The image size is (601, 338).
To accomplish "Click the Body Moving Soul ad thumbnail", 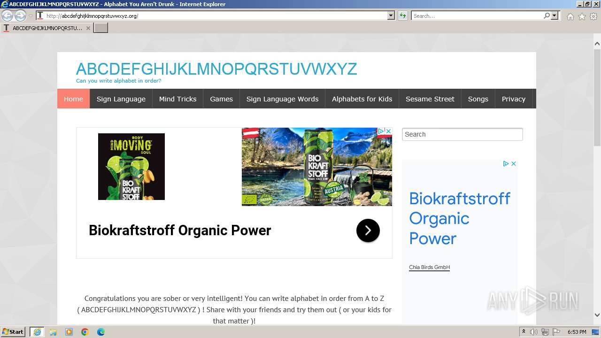I will pyautogui.click(x=131, y=167).
